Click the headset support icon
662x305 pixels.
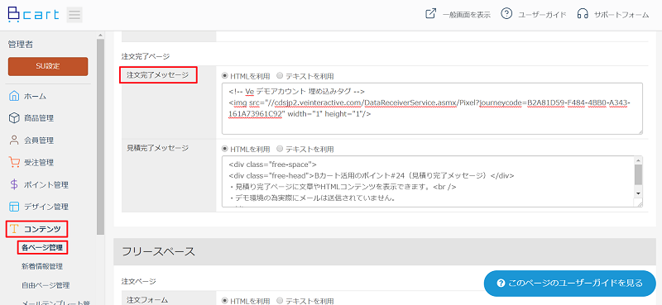(583, 14)
